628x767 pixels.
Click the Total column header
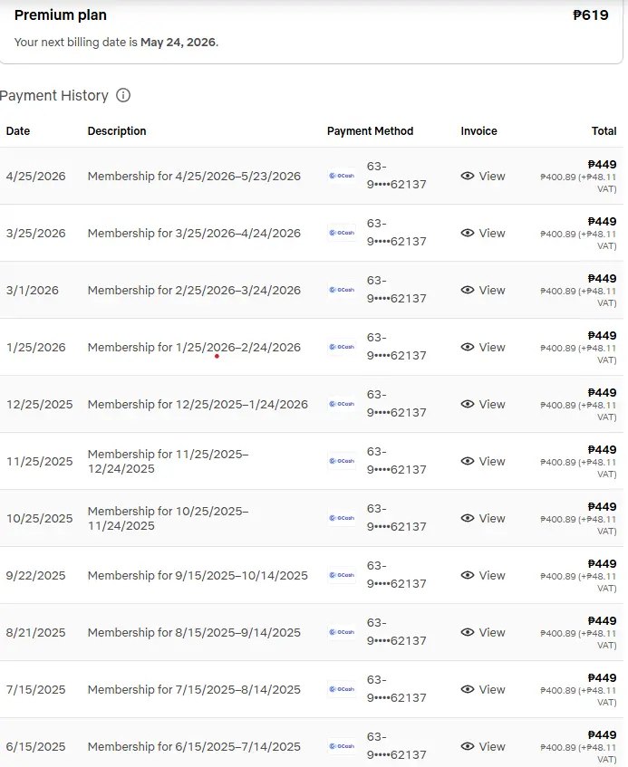[x=604, y=130]
